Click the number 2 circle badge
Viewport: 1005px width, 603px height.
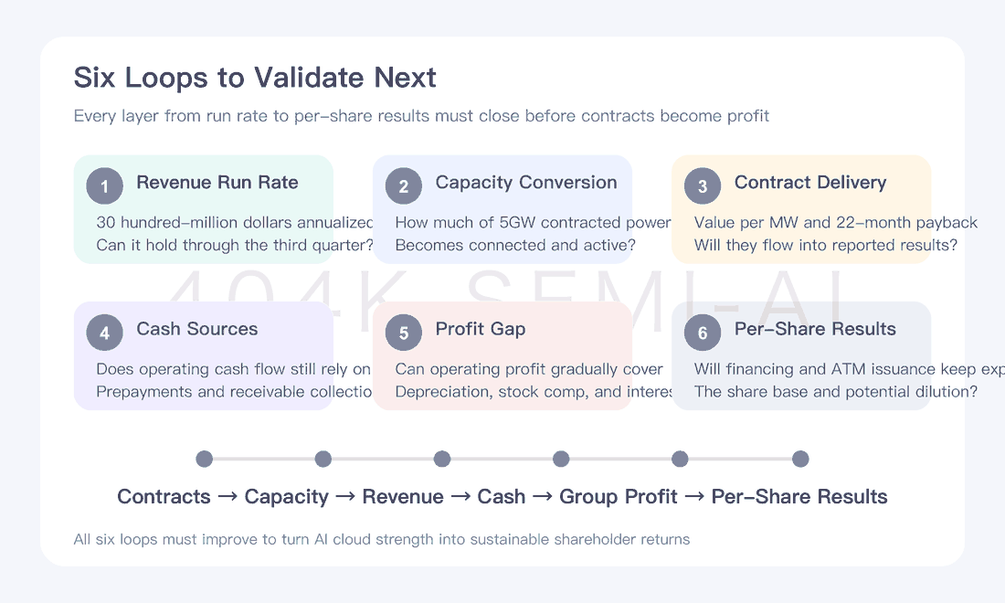[x=404, y=185]
